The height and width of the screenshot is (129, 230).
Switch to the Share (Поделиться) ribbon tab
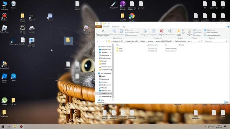(116, 27)
